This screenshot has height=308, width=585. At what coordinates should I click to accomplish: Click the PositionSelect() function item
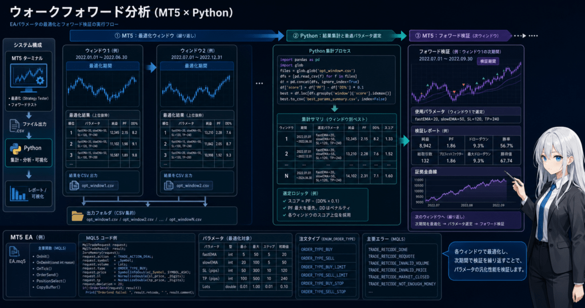51,281
